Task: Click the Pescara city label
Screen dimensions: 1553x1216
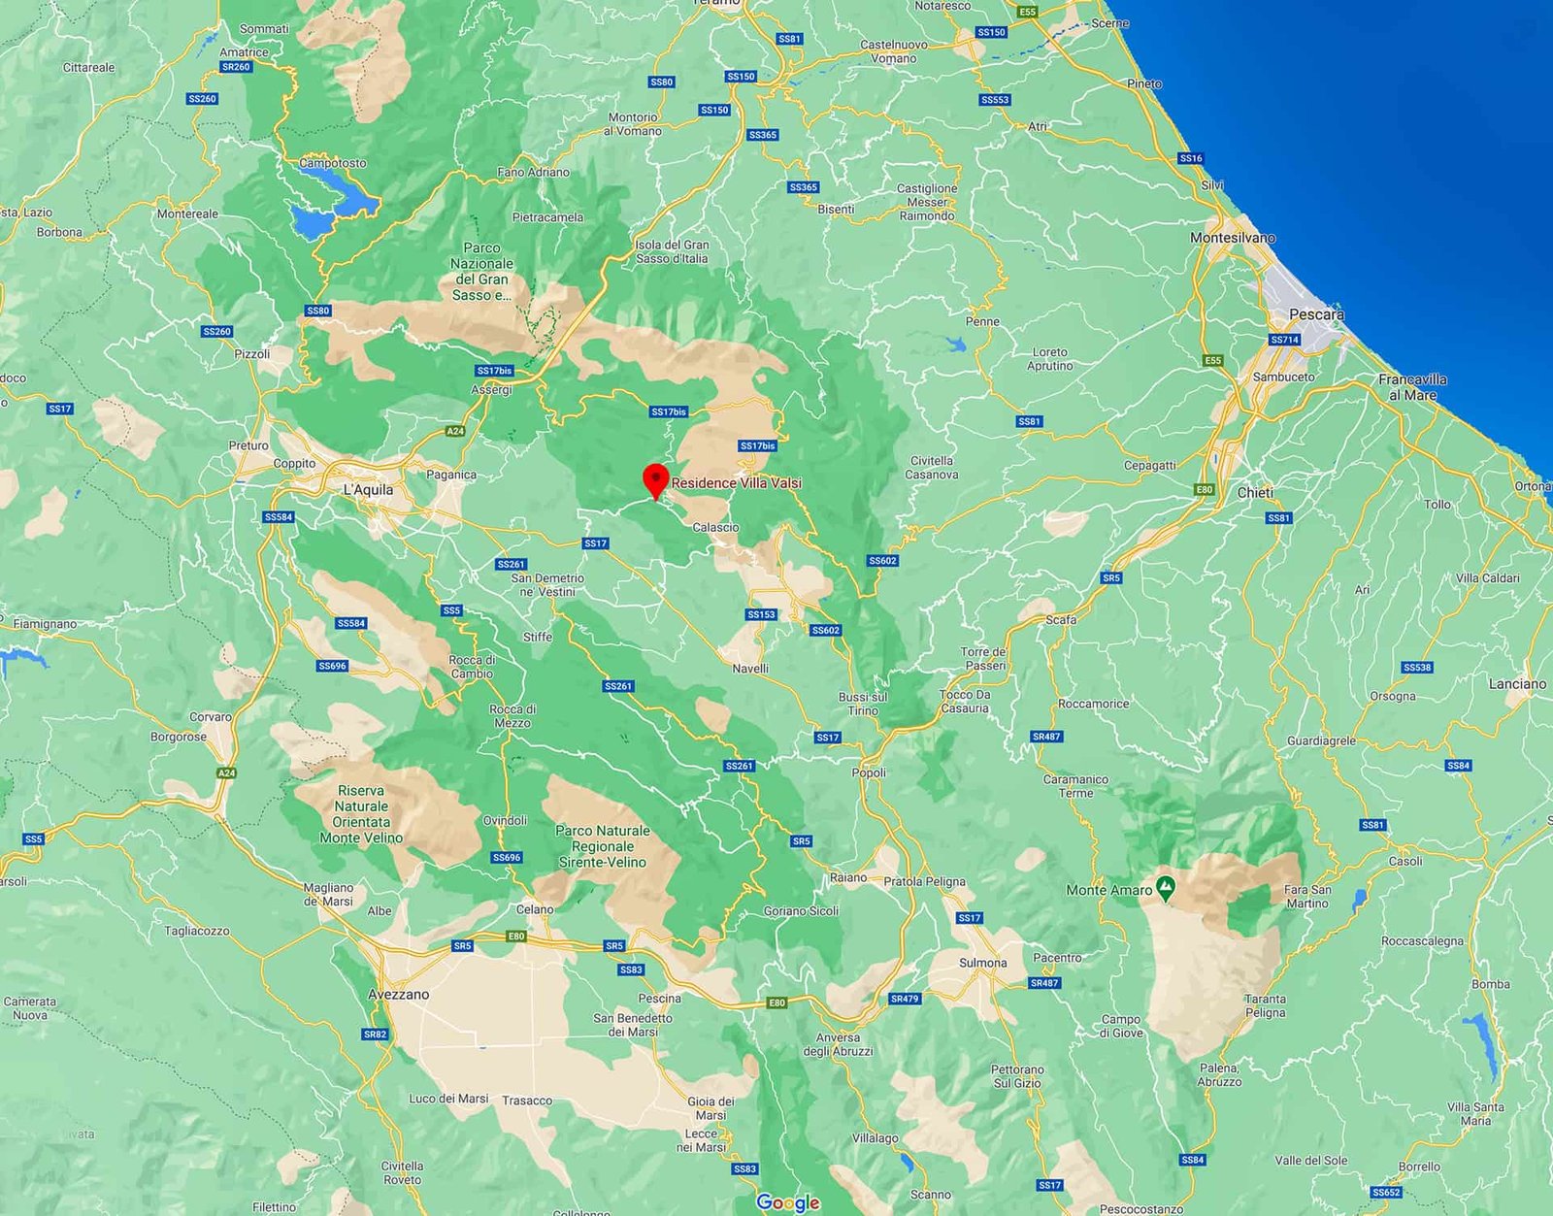Action: [x=1316, y=314]
